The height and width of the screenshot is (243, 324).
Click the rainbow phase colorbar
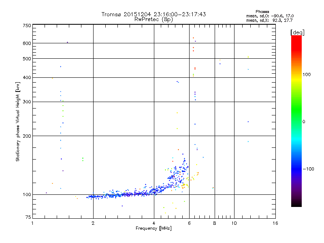(296, 121)
